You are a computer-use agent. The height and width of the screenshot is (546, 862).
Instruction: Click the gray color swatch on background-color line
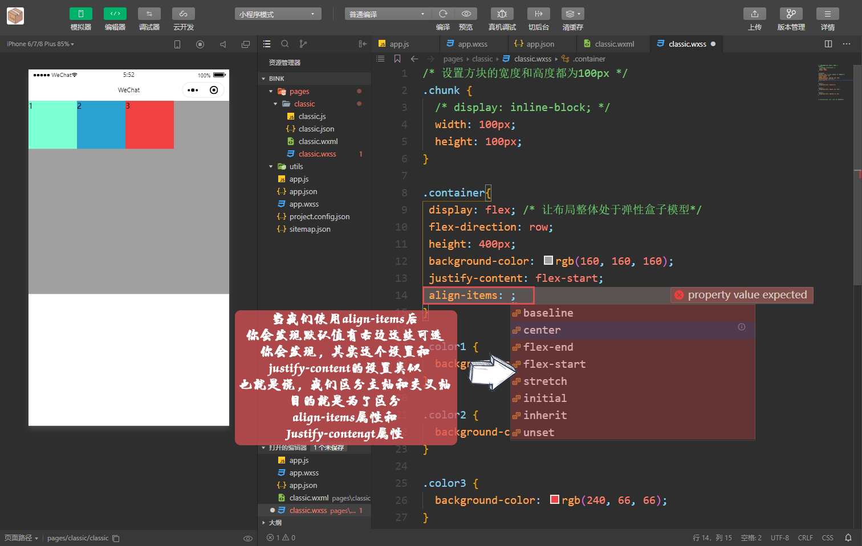[548, 260]
